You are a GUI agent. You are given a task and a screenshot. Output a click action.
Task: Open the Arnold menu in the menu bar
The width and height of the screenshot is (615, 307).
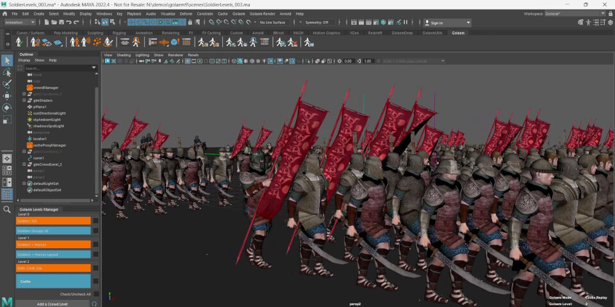285,13
